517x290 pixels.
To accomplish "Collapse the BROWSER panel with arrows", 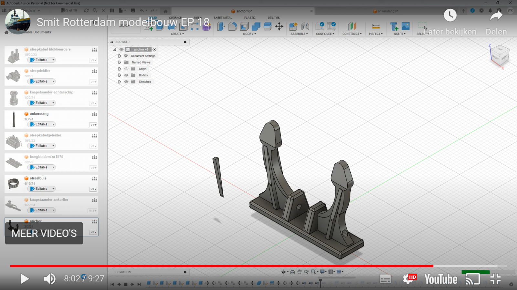I will pos(111,42).
